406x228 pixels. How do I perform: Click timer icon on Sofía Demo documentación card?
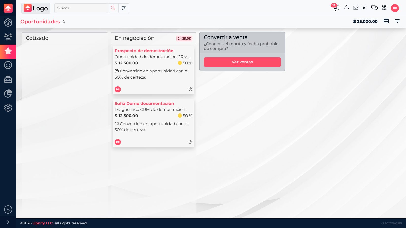(x=190, y=142)
